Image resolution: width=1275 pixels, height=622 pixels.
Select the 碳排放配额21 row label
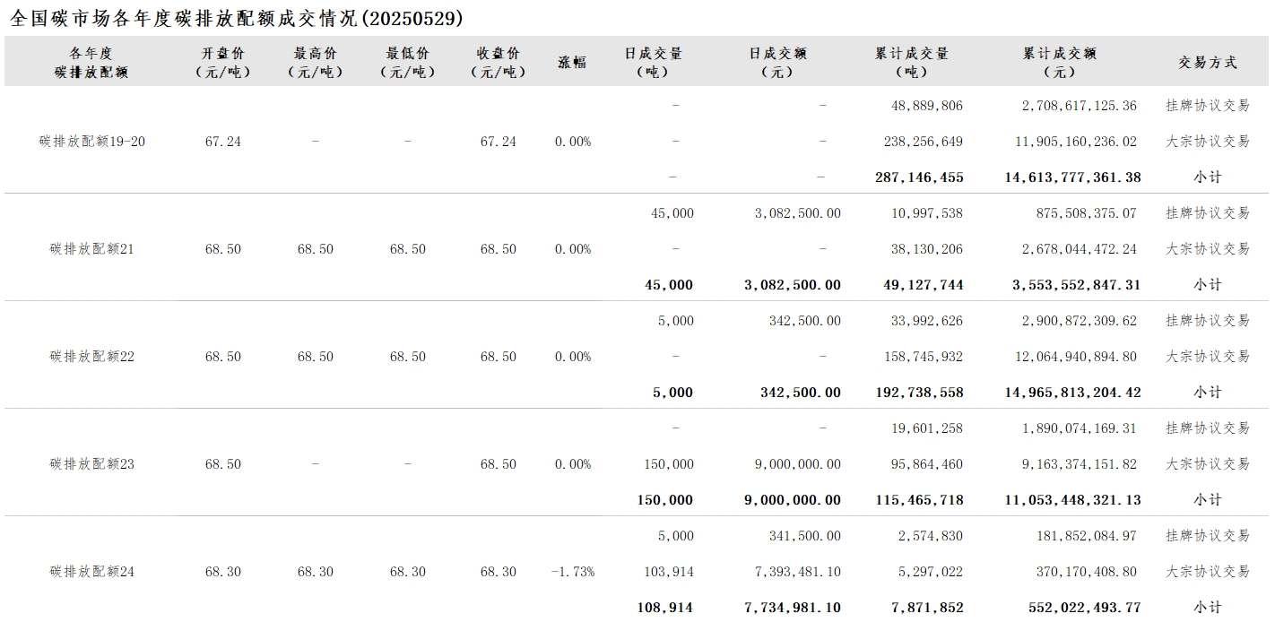(91, 249)
